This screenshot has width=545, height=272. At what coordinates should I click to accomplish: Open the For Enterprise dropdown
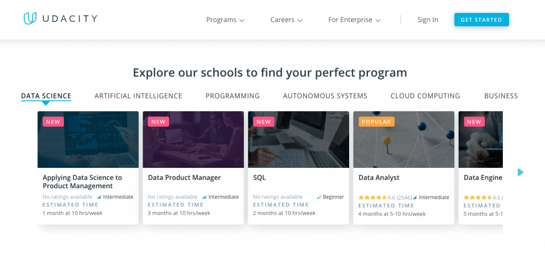tap(354, 20)
